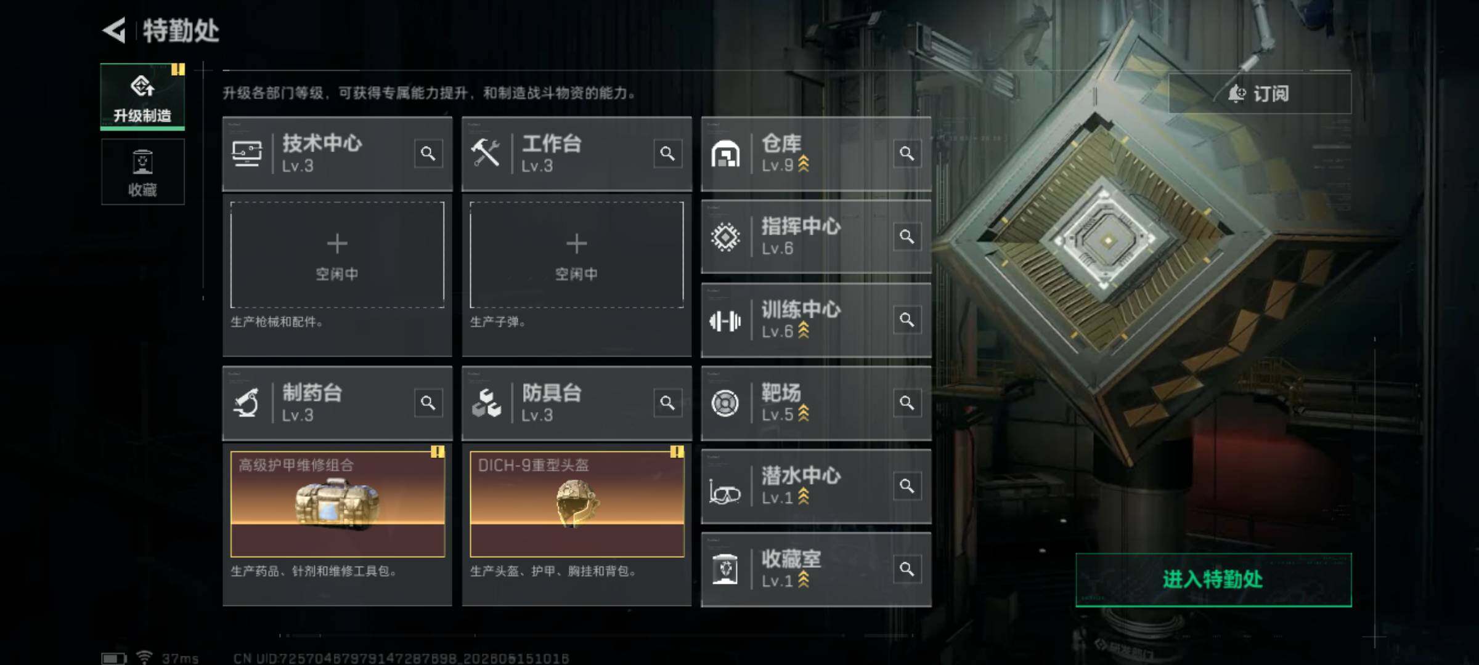Inspect 潜水中心 with magnifier icon

point(907,486)
